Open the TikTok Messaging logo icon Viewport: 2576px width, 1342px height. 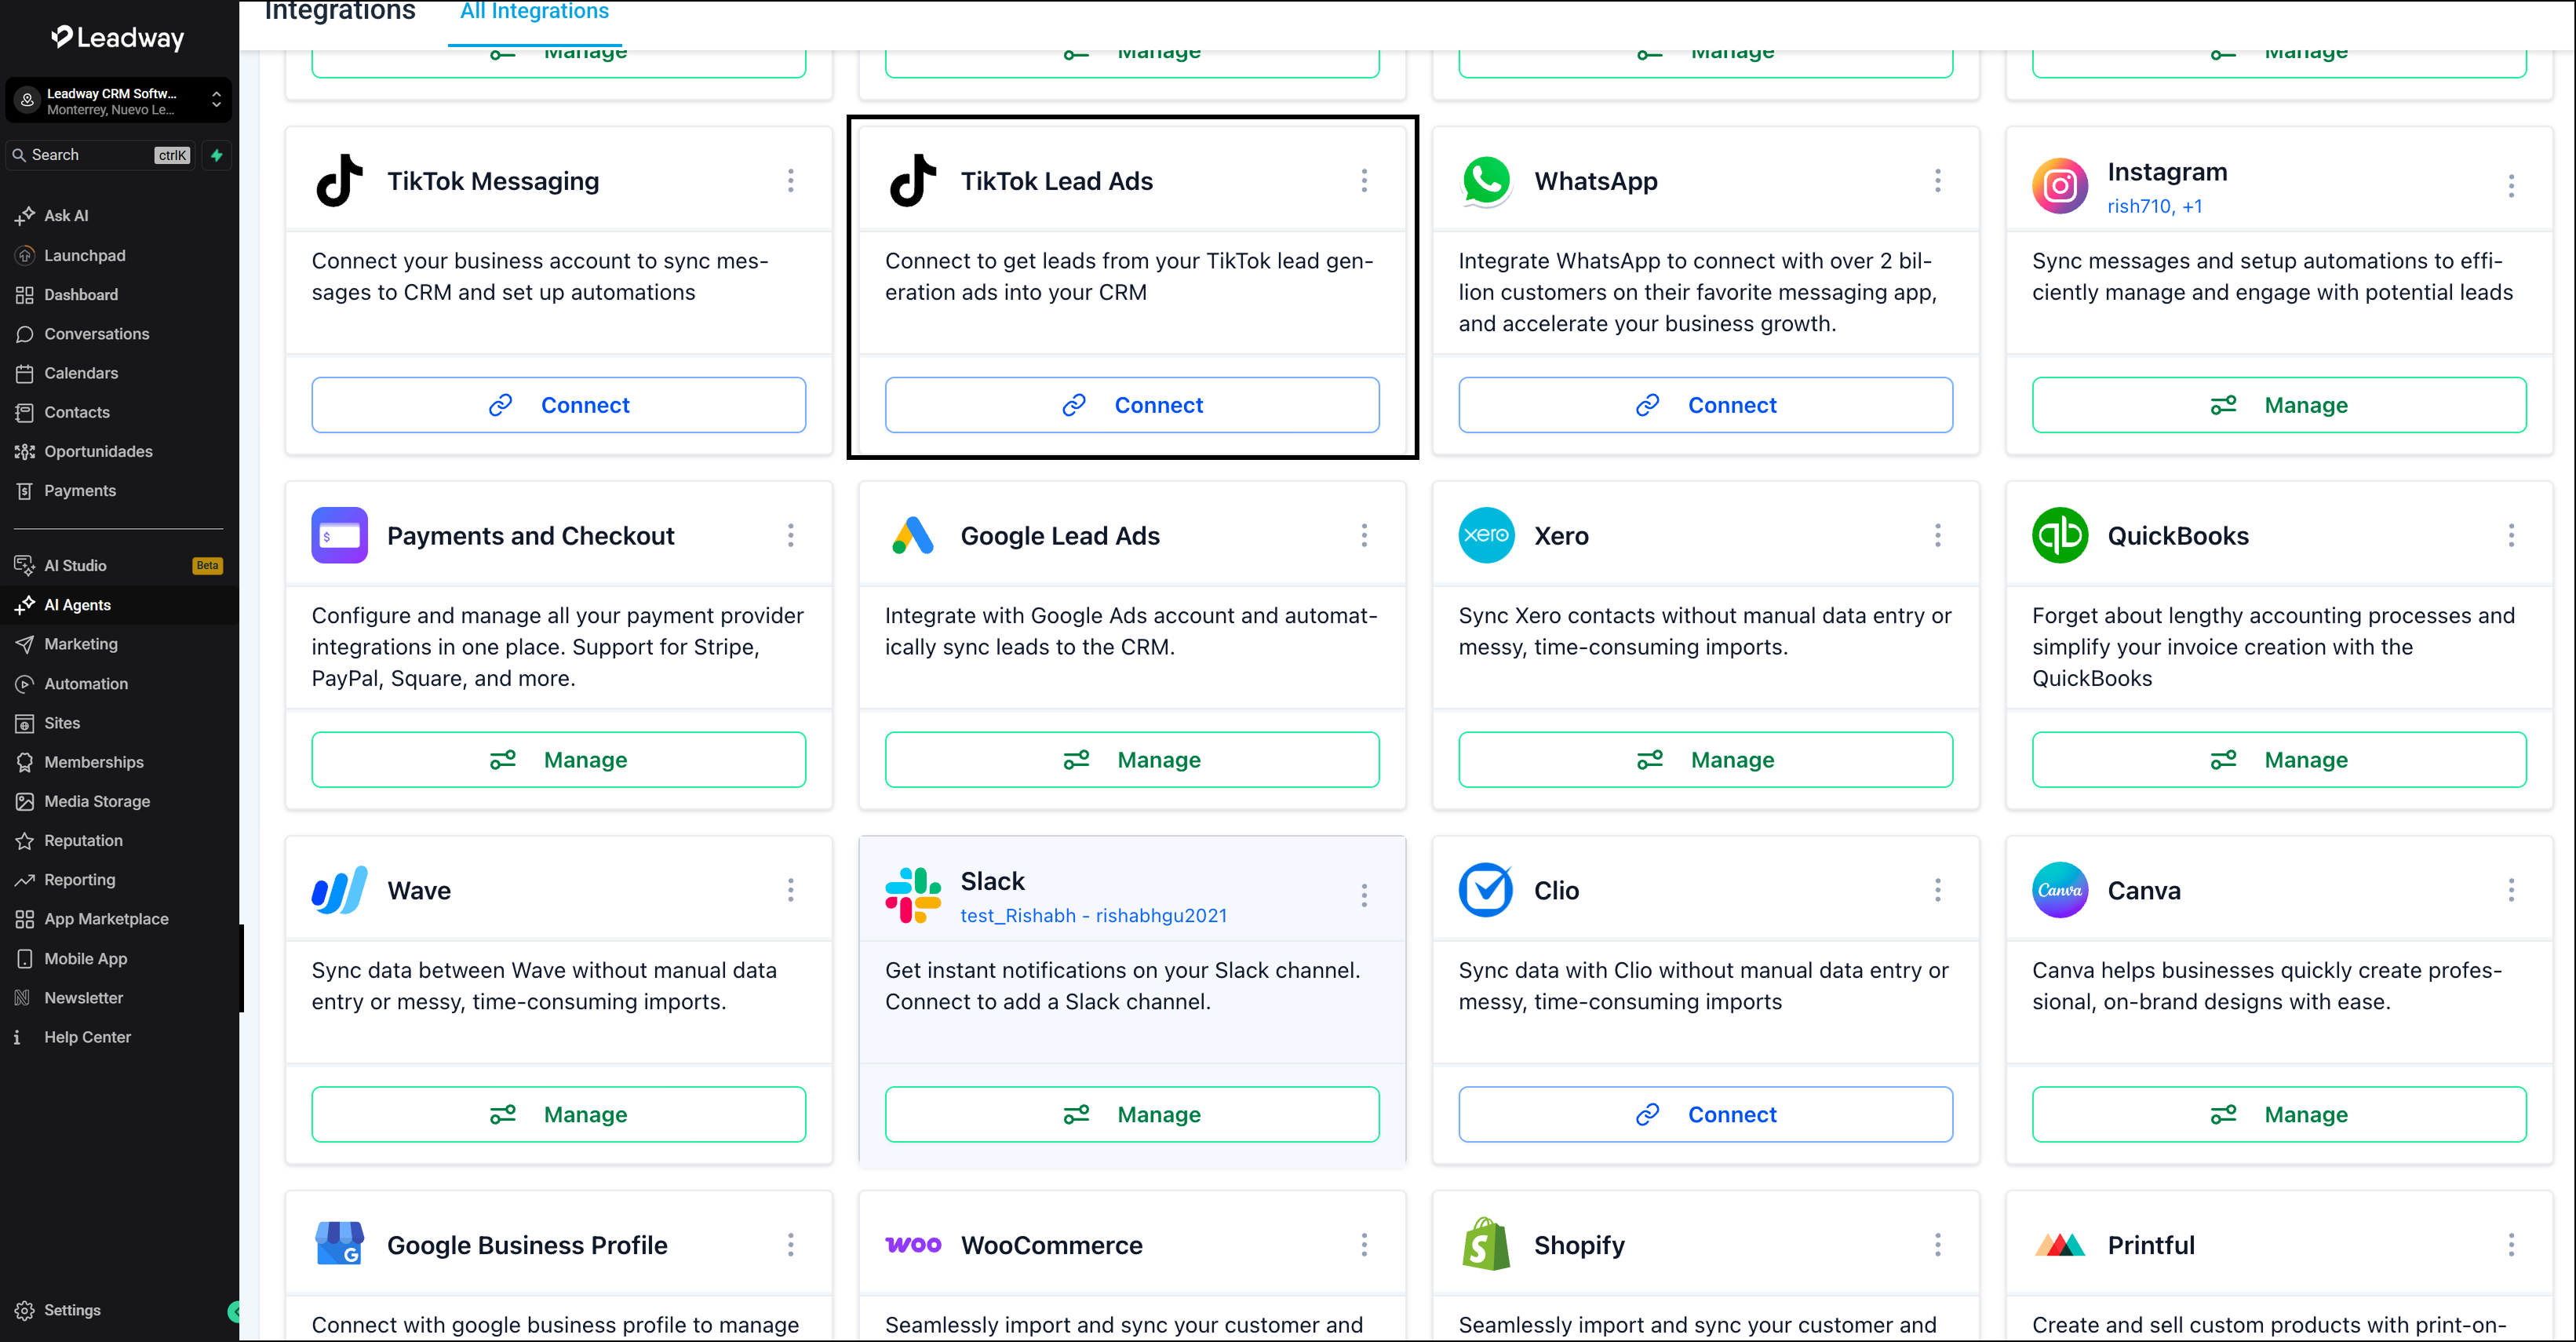coord(340,181)
